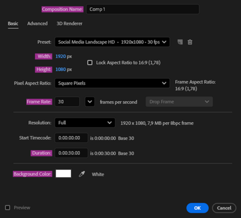Click the 'Resolution:' label
The height and width of the screenshot is (218, 241).
click(40, 123)
